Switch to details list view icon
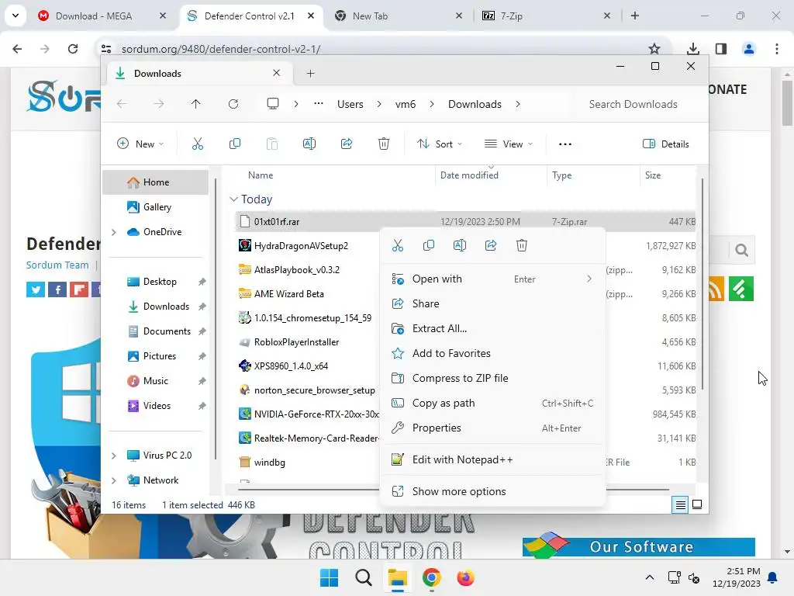This screenshot has width=794, height=596. pos(681,504)
